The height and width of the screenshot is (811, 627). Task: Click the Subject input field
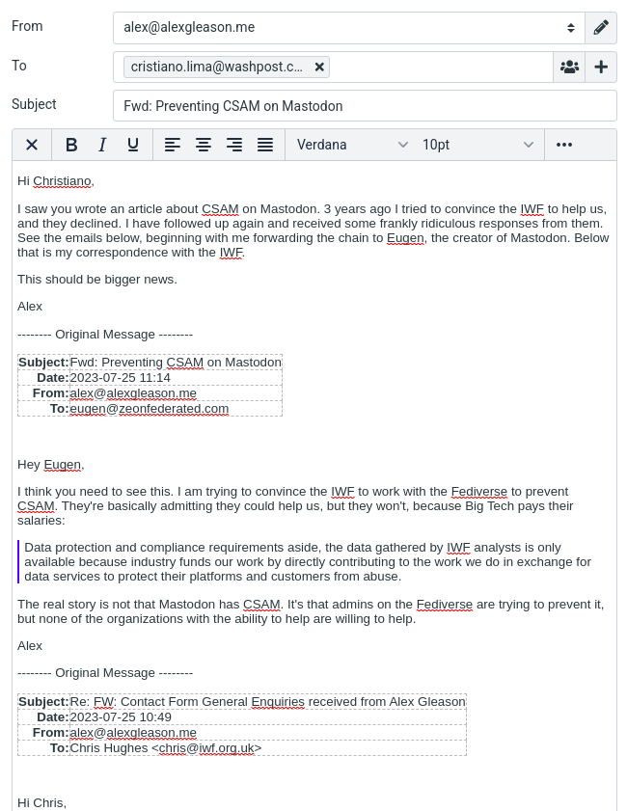365,106
